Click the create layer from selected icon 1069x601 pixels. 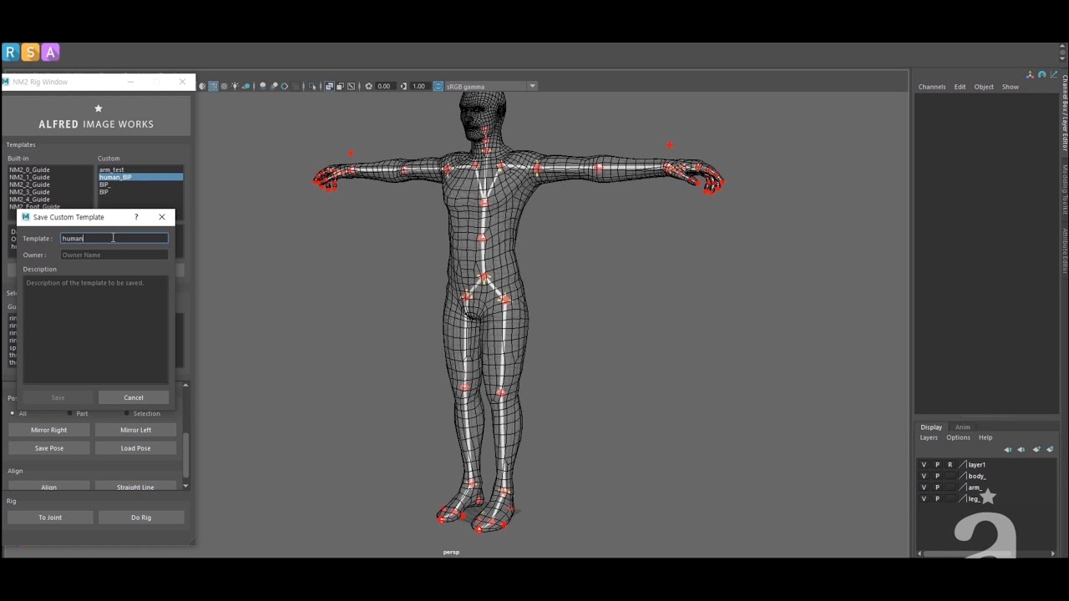pyautogui.click(x=1050, y=449)
